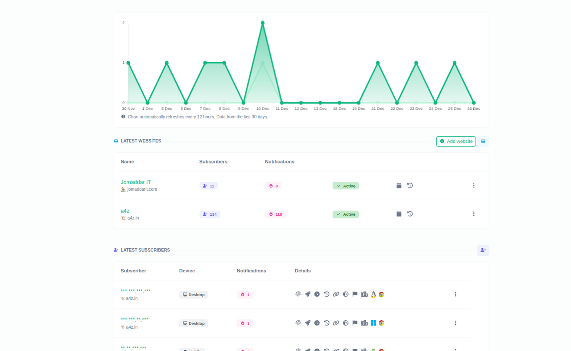Click the rocket icon in the Linux subscriber row

tap(308, 294)
